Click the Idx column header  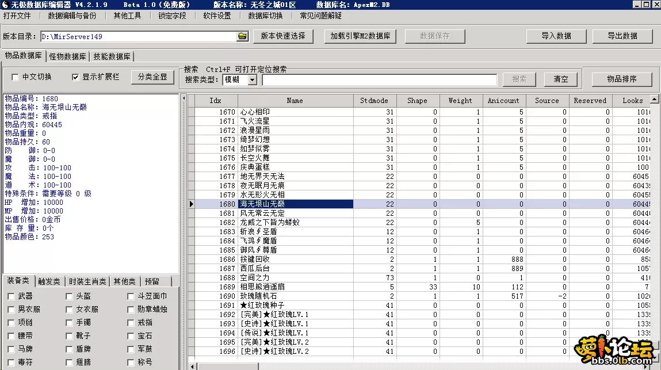click(215, 100)
